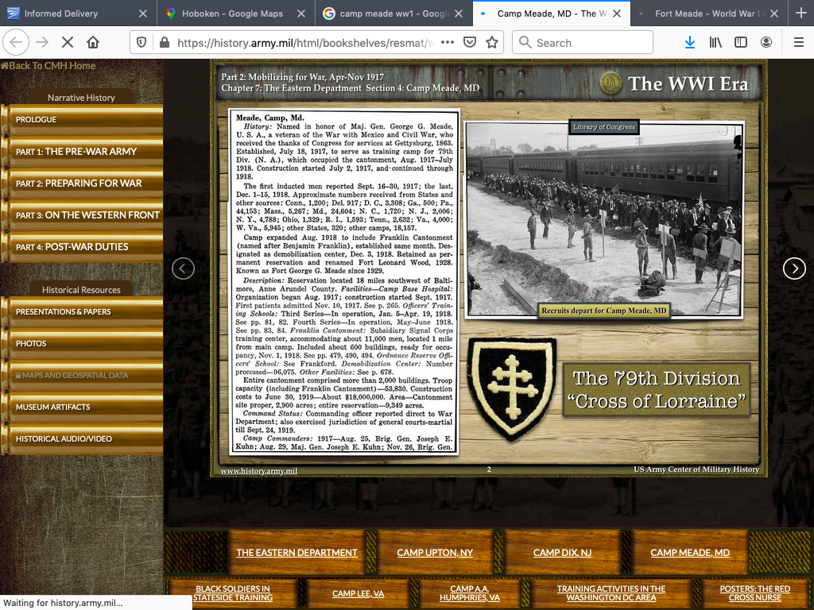Click the browser back arrow button
This screenshot has height=610, width=814.
click(17, 42)
